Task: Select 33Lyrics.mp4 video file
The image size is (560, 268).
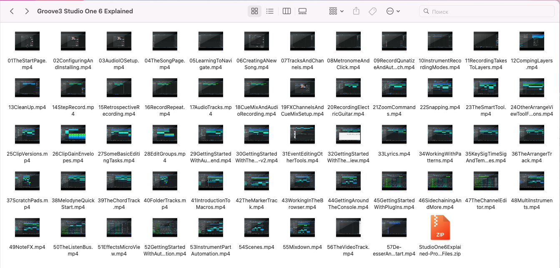Action: coord(394,134)
